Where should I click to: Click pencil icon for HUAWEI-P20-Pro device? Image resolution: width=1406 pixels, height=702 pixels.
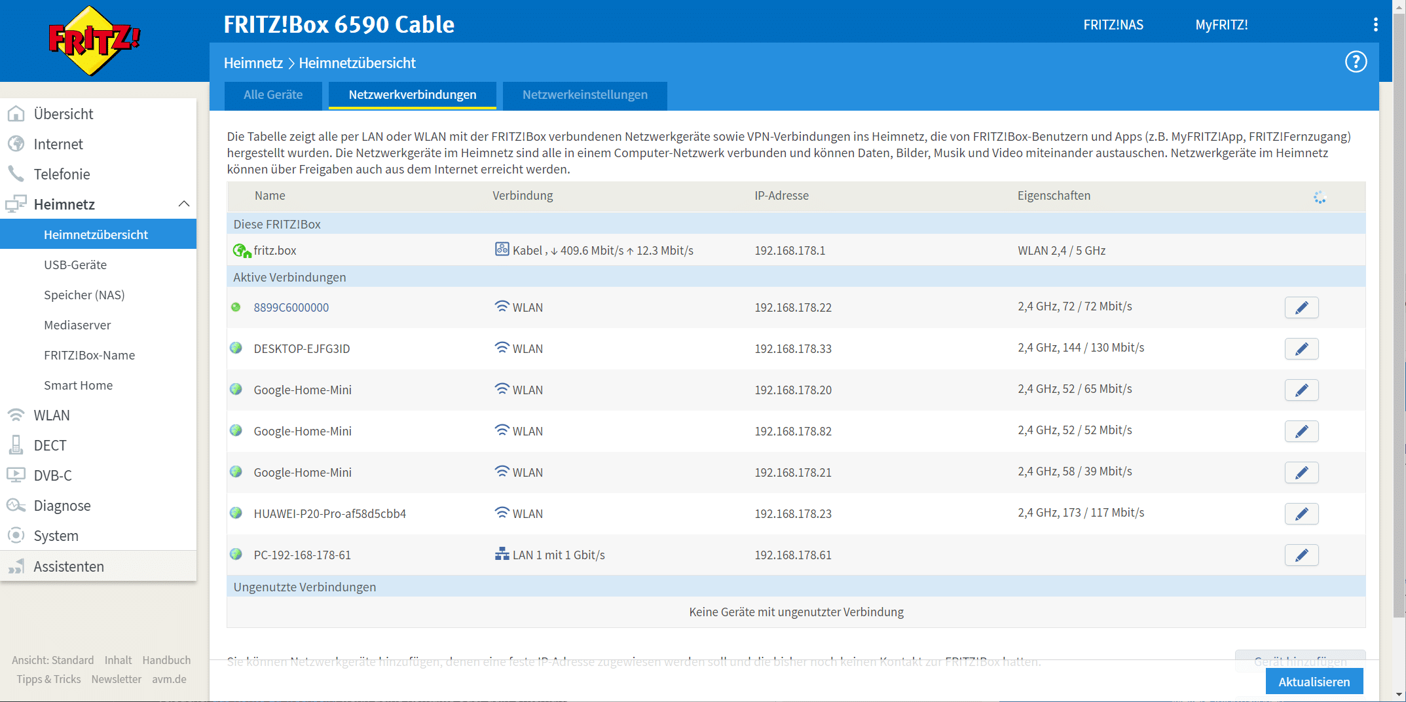[1301, 514]
